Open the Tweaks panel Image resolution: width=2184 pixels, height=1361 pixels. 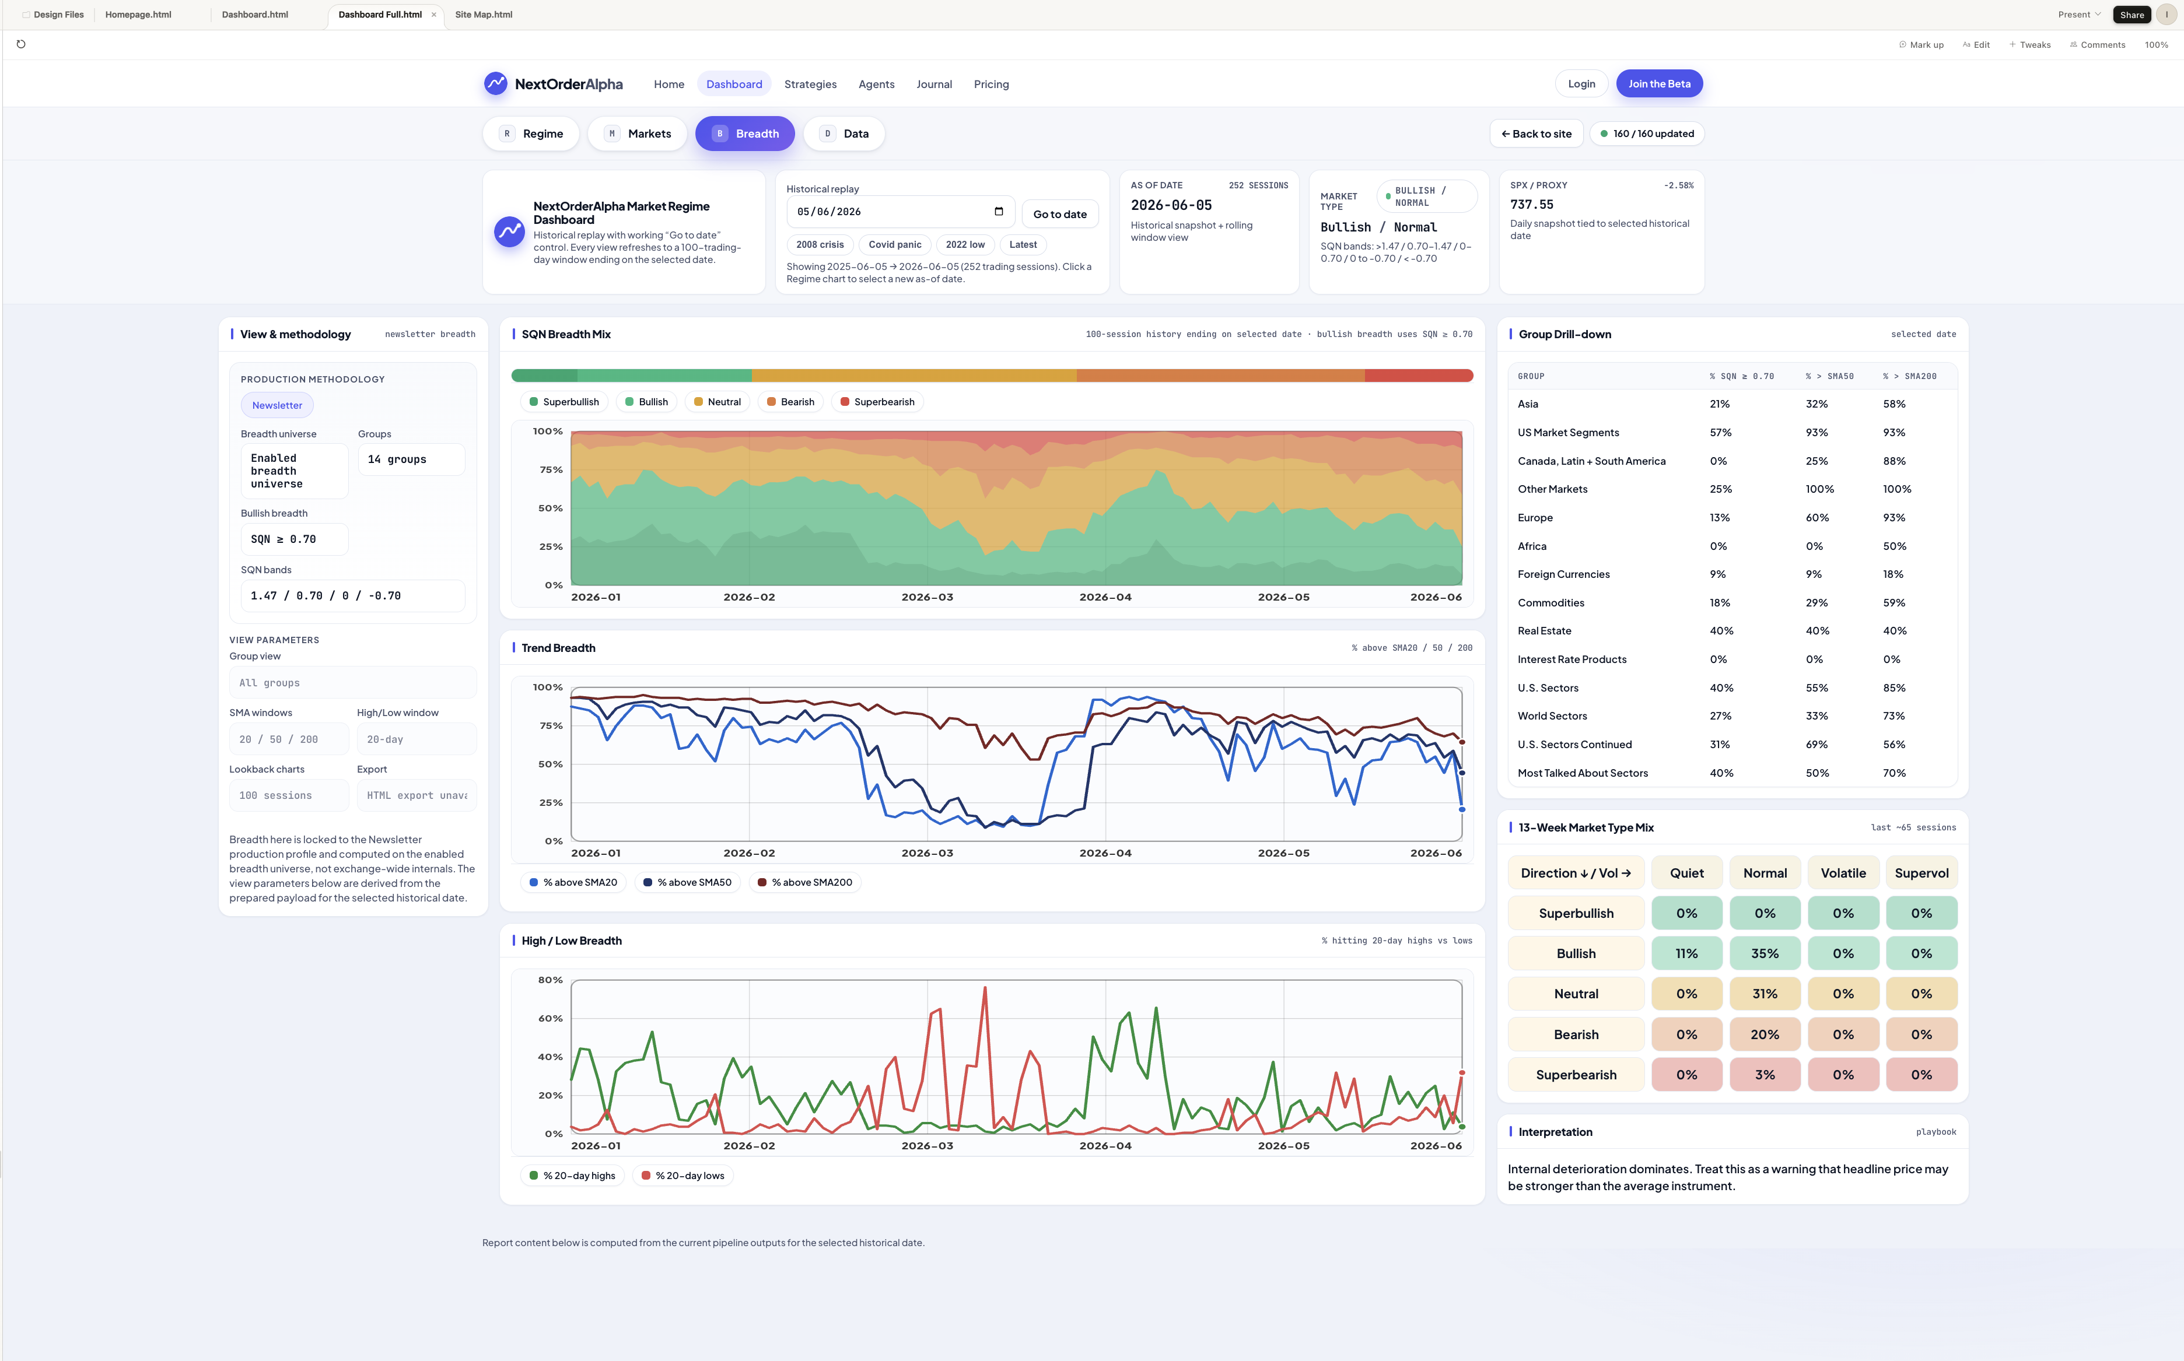(x=2029, y=45)
